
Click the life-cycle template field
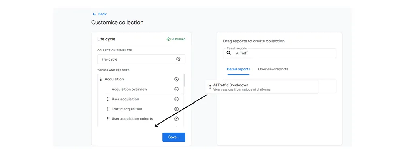141,59
